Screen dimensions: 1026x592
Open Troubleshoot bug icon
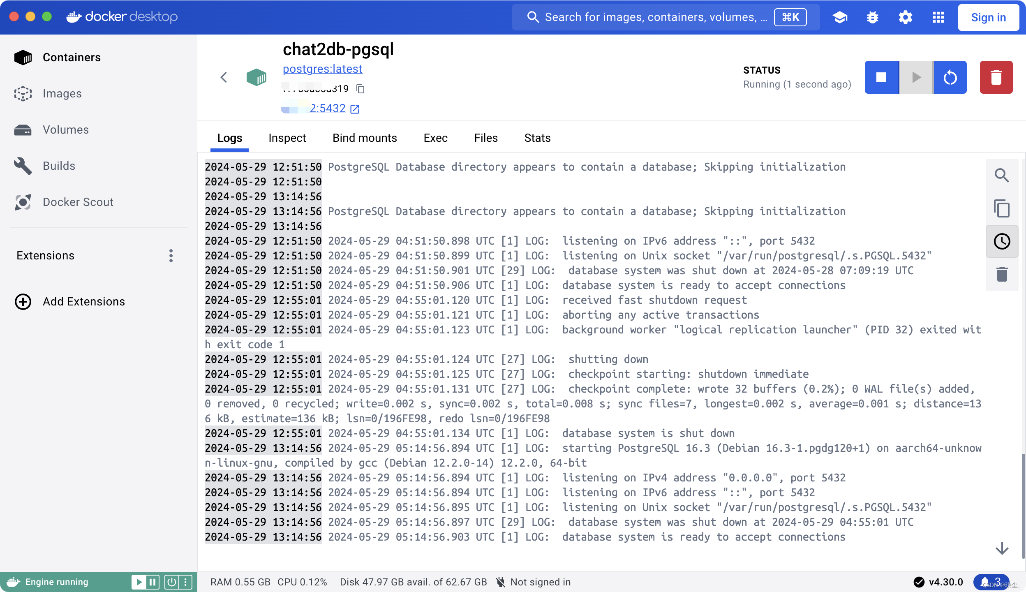tap(873, 17)
